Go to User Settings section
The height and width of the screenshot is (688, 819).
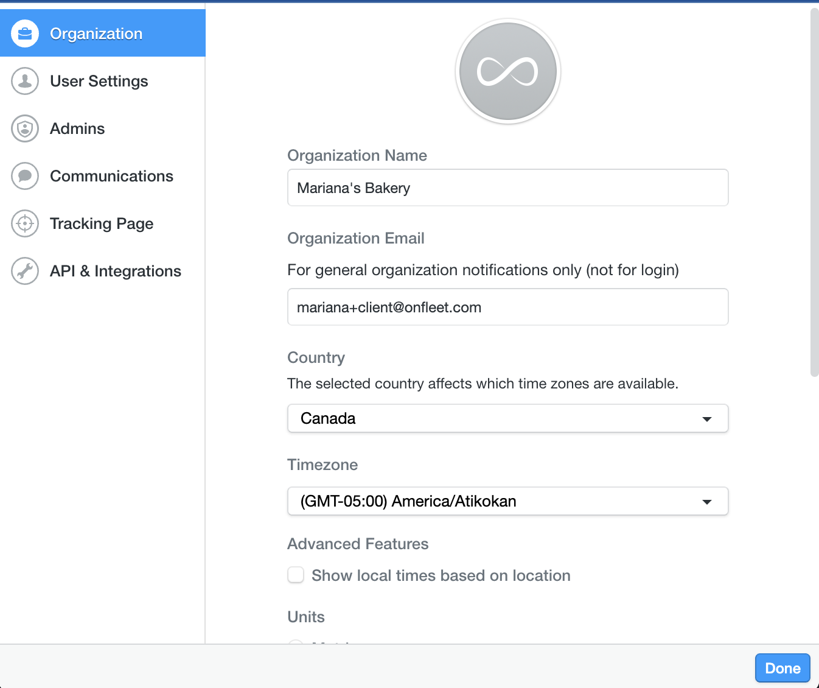click(102, 81)
